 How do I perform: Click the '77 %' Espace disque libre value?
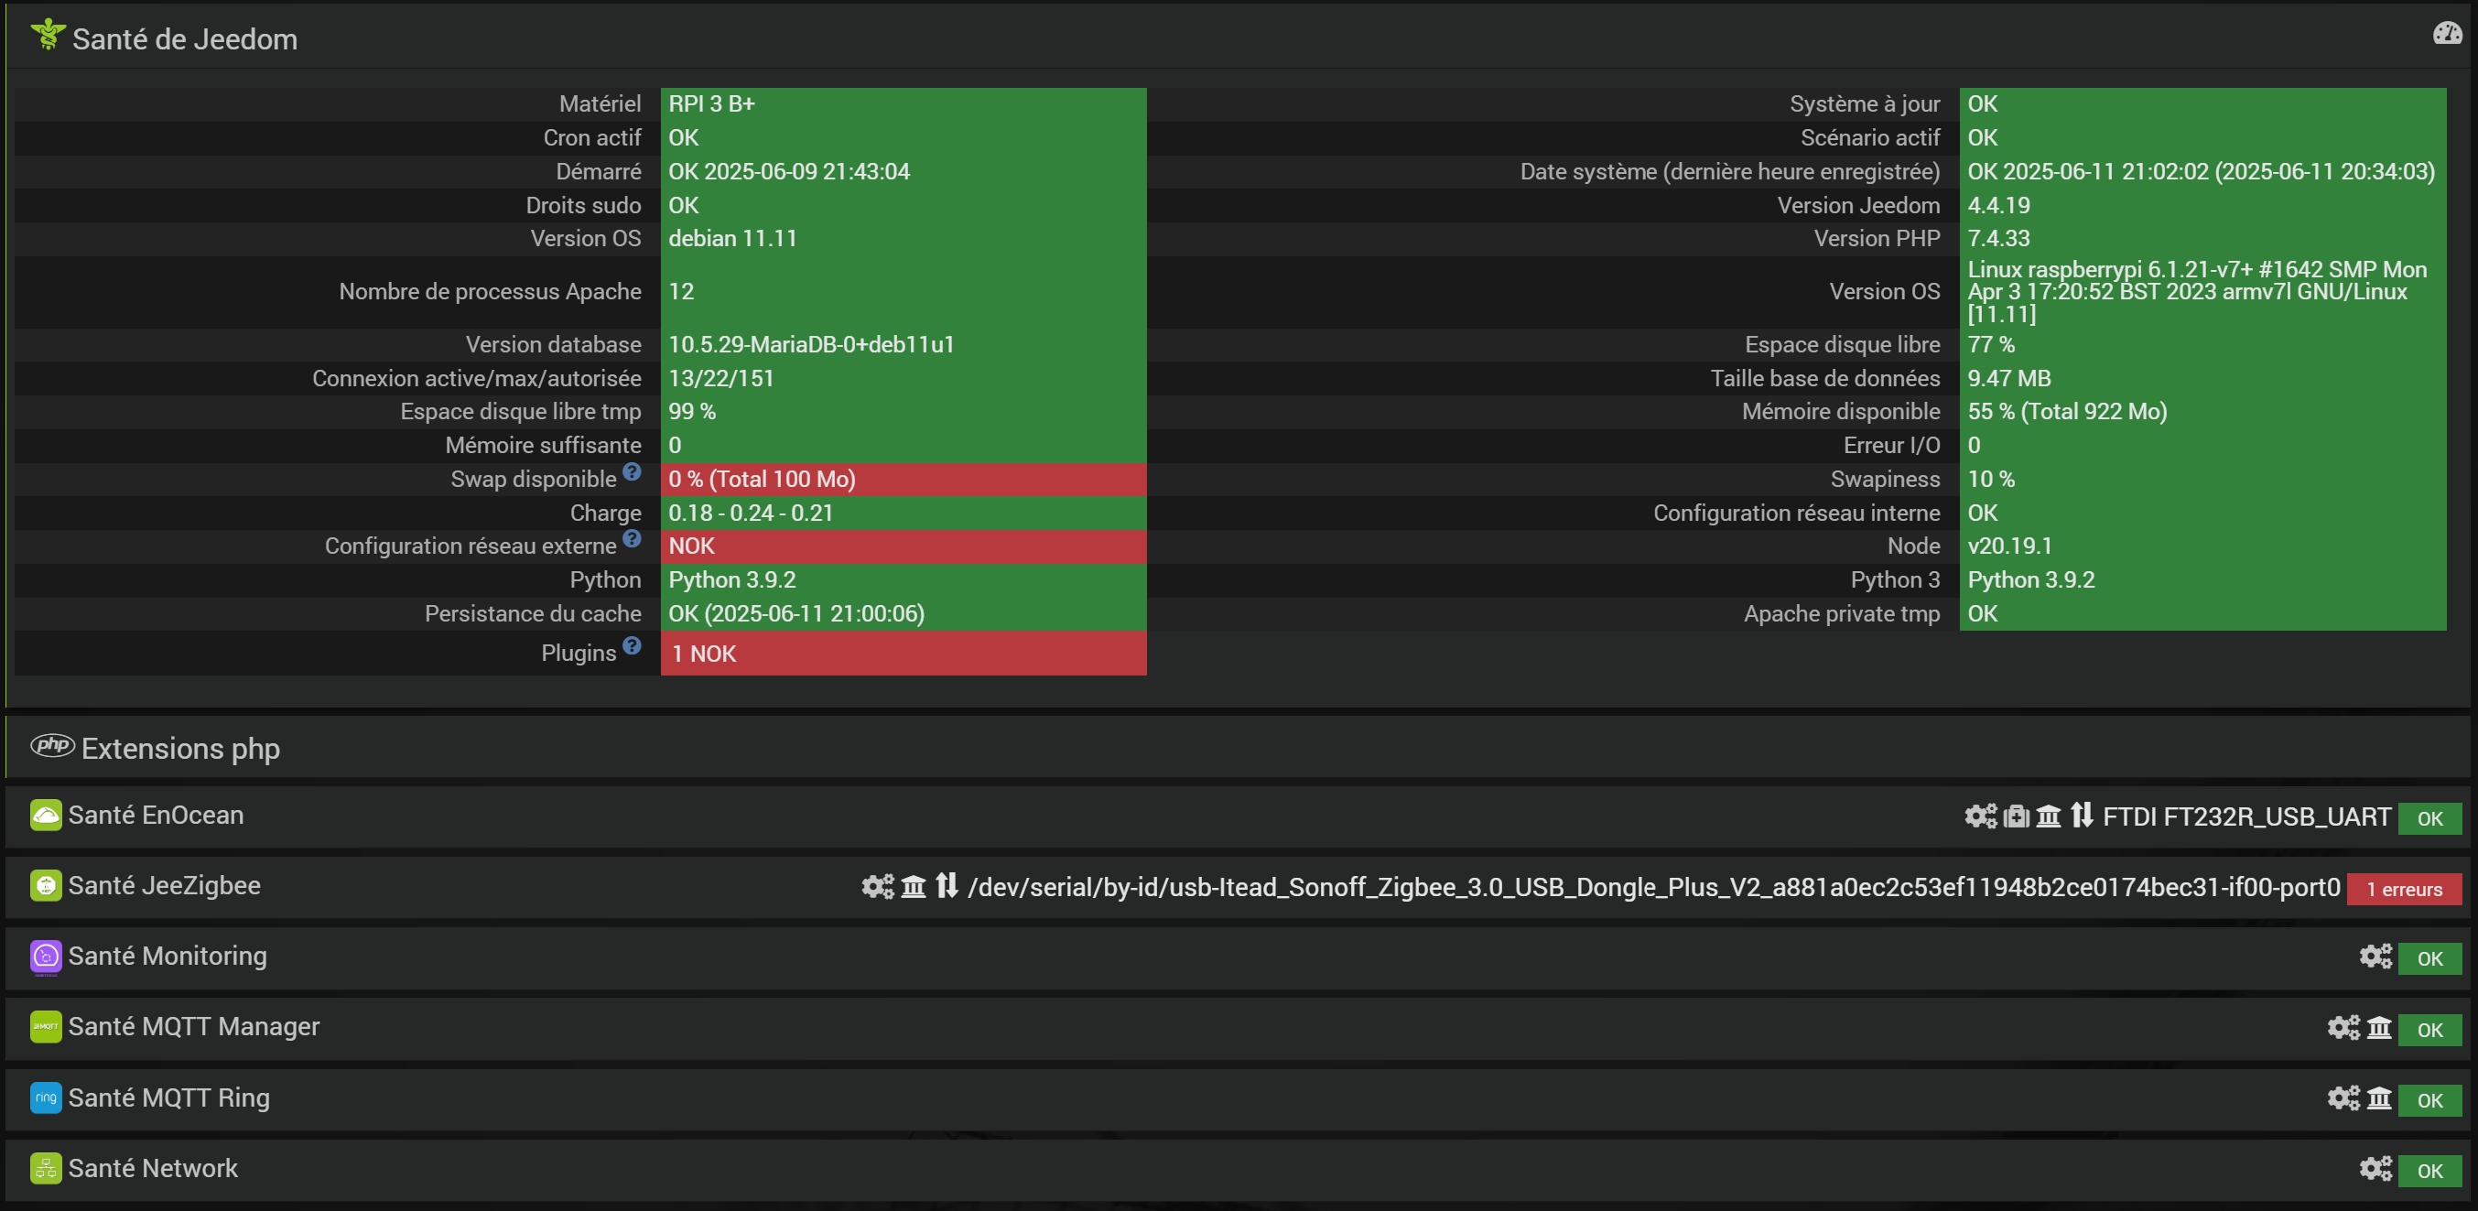tap(1991, 344)
